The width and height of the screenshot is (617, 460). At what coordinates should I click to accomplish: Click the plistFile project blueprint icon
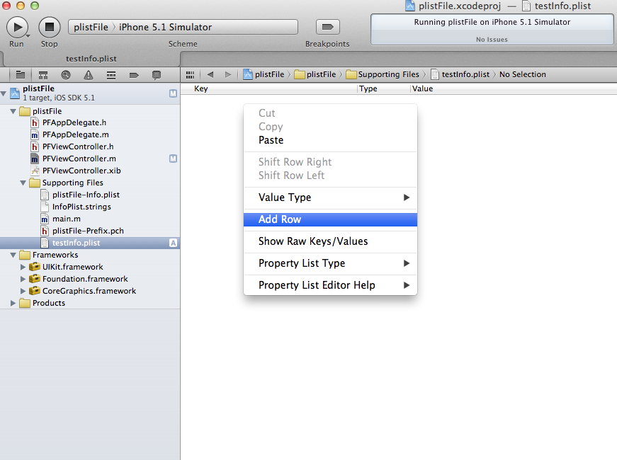15,93
